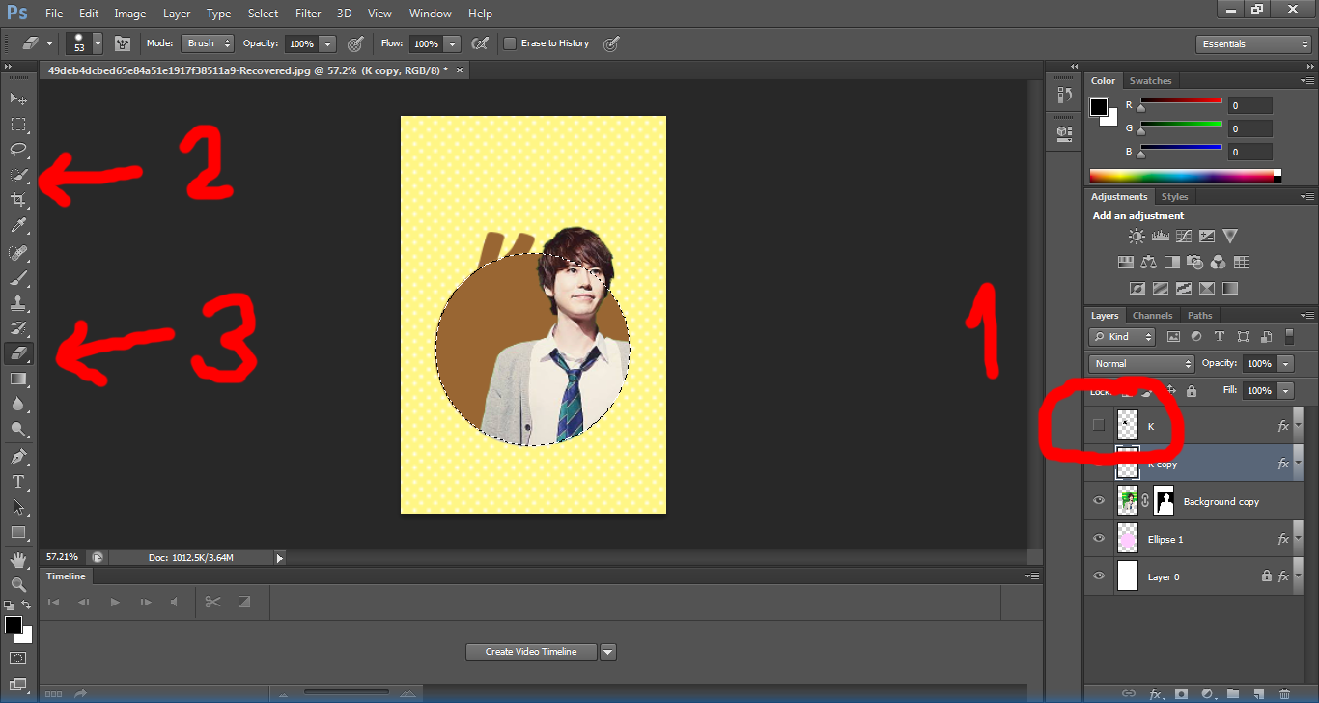Open the eraser Mode dropdown

pyautogui.click(x=208, y=43)
